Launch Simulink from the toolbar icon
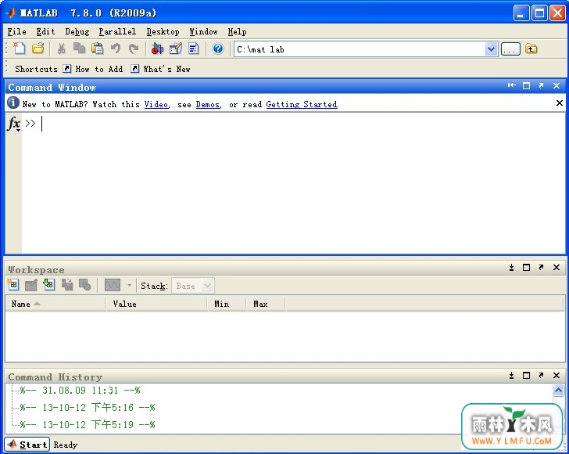Screen dimensions: 569x454 (157, 49)
